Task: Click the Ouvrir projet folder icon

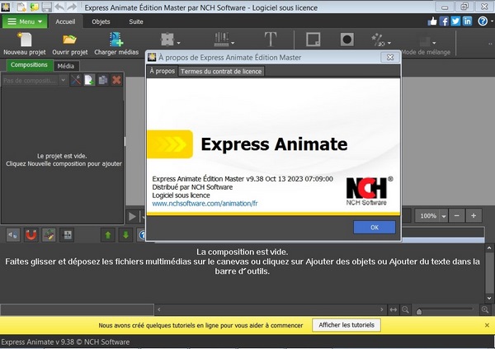Action: pyautogui.click(x=69, y=38)
